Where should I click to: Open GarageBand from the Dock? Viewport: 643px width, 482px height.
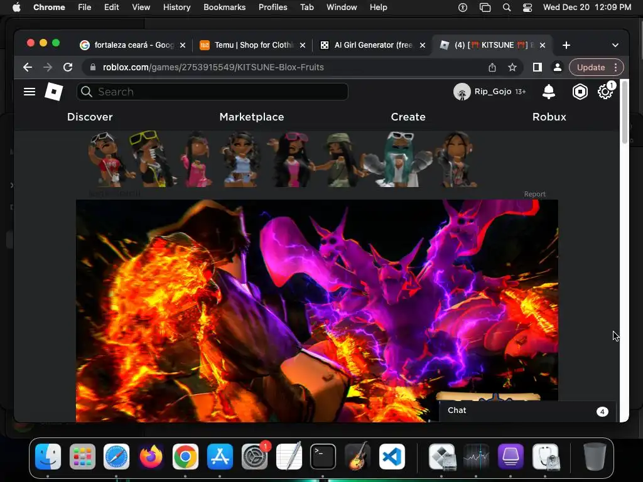tap(357, 457)
